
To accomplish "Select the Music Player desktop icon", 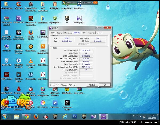I will pyautogui.click(x=31, y=48).
